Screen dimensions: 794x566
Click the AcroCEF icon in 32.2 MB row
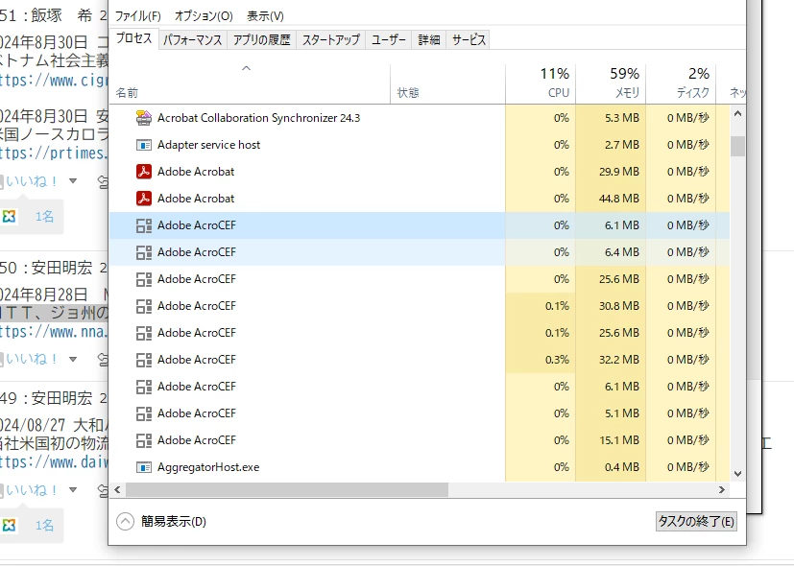pos(144,360)
